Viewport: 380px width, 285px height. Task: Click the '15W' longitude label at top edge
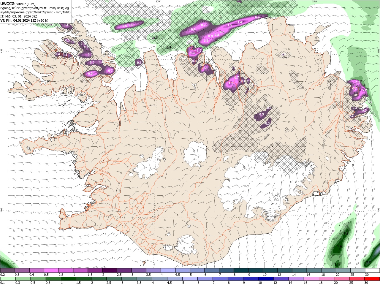pyautogui.click(x=314, y=1)
